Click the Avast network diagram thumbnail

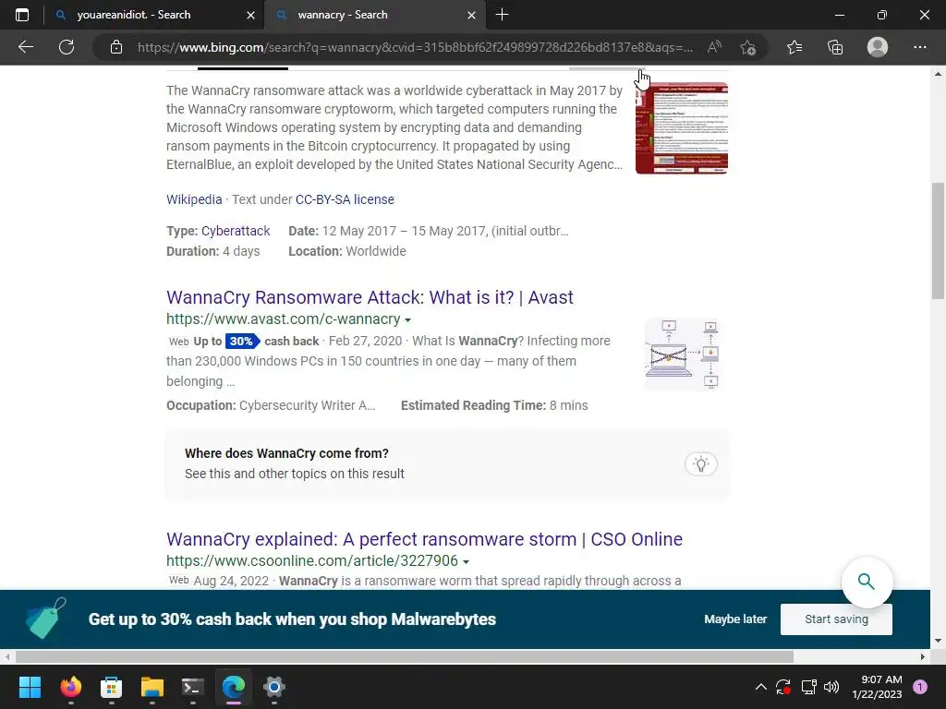tap(682, 355)
